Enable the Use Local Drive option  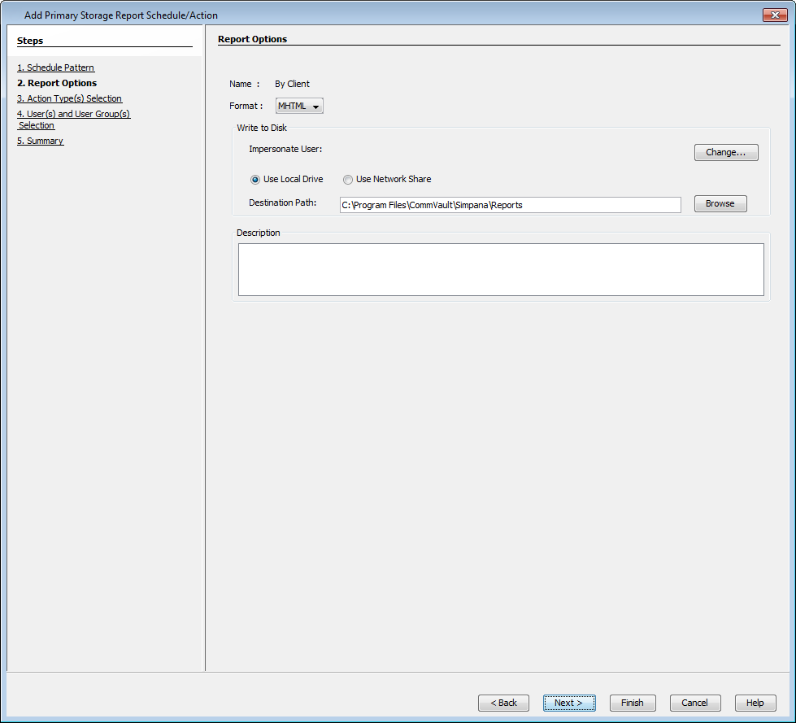255,179
